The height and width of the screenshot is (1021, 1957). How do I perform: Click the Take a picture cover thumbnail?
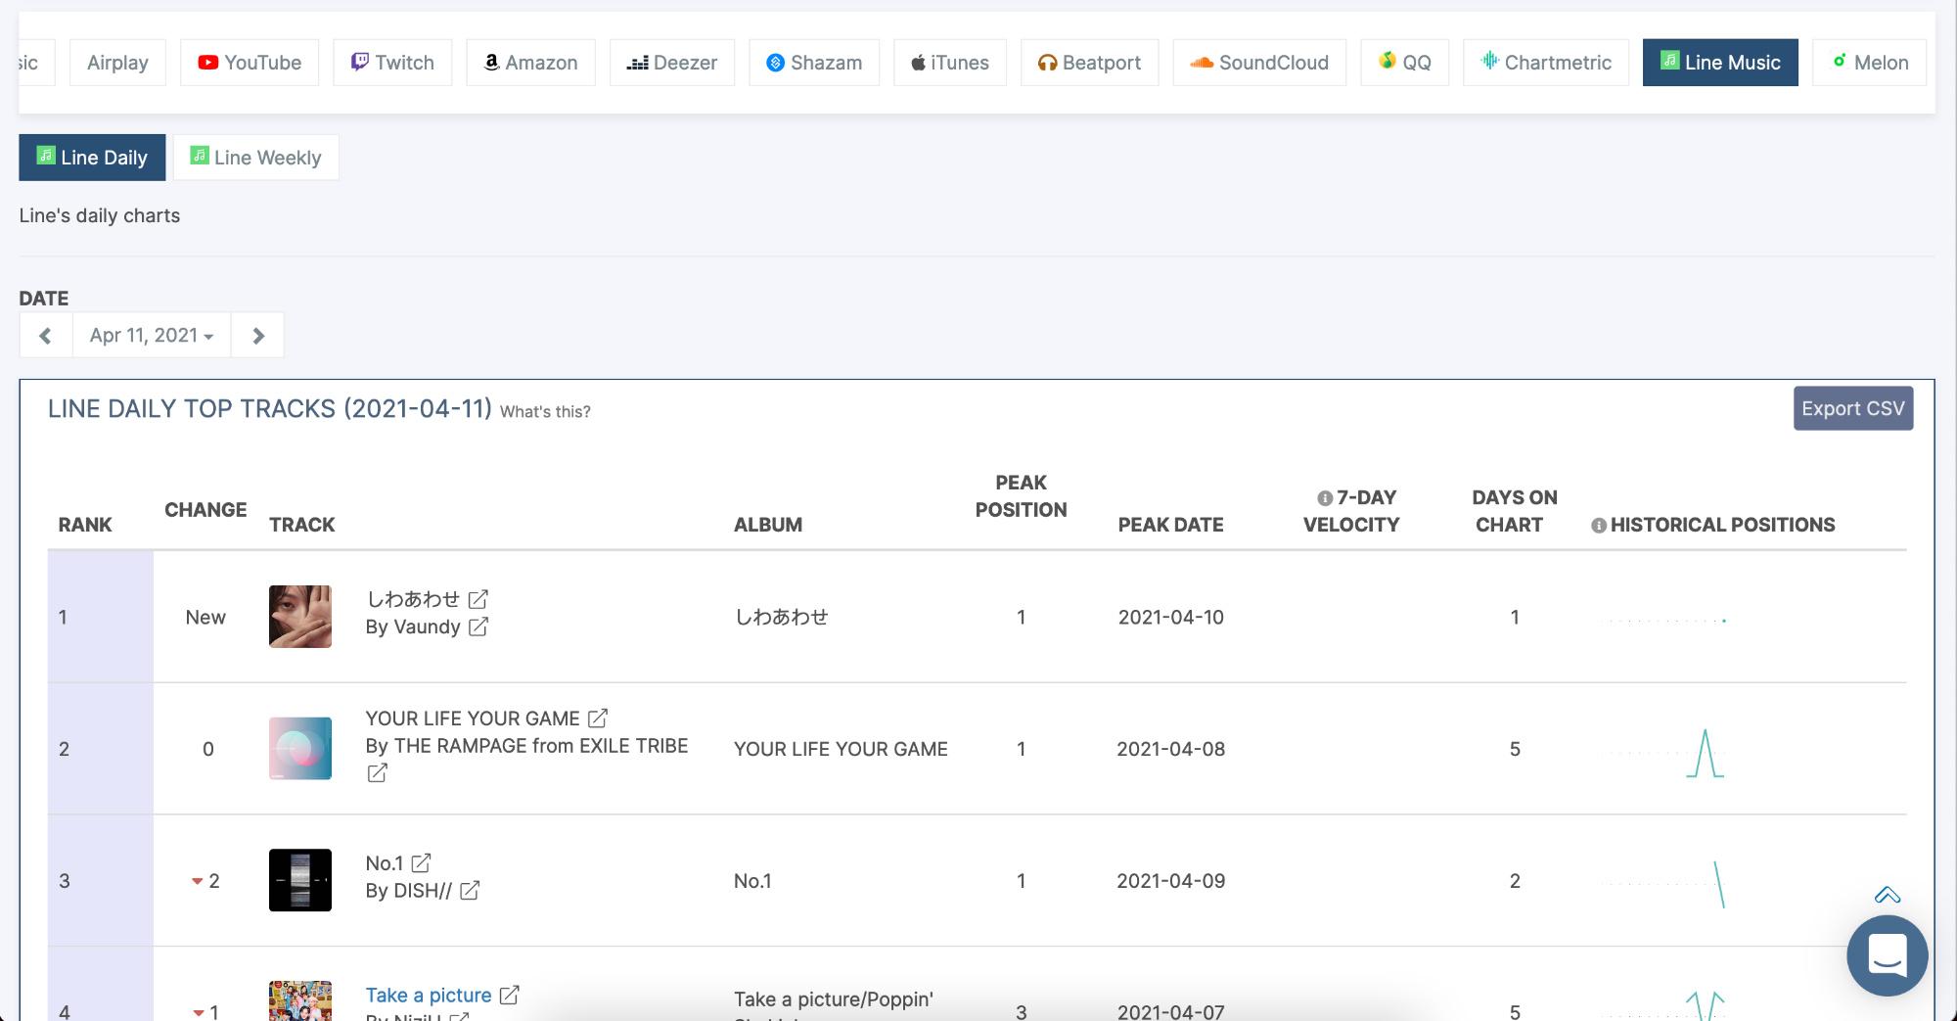[x=300, y=1000]
